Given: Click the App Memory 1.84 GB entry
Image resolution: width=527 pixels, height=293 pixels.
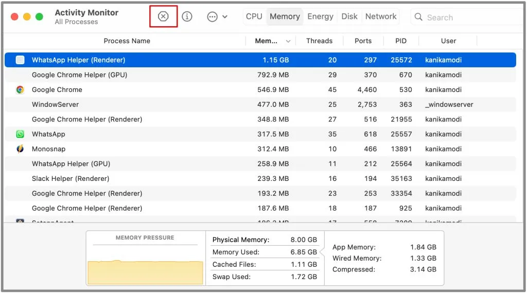Looking at the screenshot, I should point(384,247).
